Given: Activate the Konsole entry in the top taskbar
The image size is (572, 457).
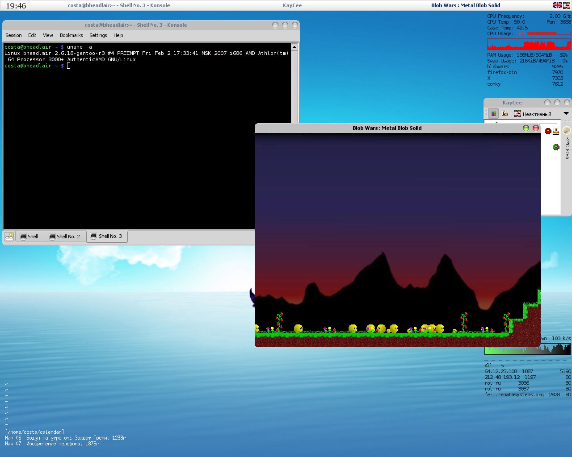Looking at the screenshot, I should click(119, 5).
